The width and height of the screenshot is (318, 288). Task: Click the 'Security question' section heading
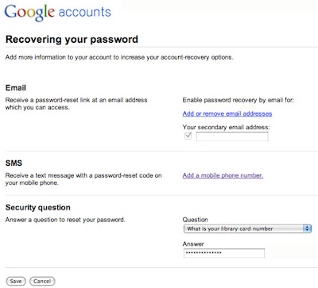(38, 207)
